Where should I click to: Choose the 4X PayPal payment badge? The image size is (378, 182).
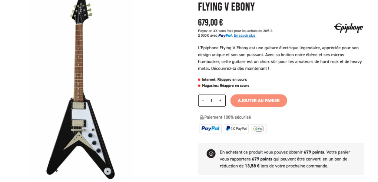(236, 129)
